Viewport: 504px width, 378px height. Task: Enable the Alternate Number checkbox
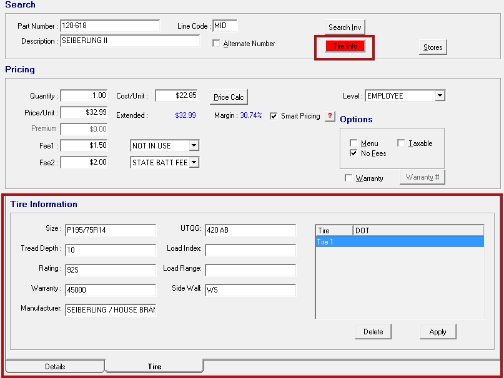pos(216,43)
